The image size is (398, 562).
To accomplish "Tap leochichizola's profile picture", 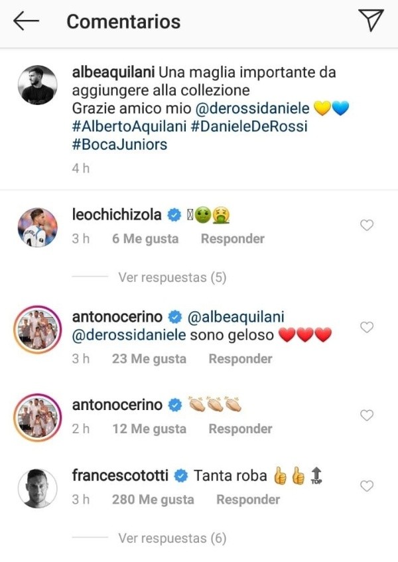I will point(36,227).
